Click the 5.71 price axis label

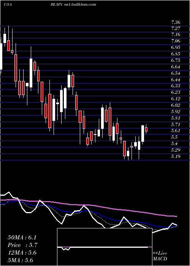coord(176,125)
